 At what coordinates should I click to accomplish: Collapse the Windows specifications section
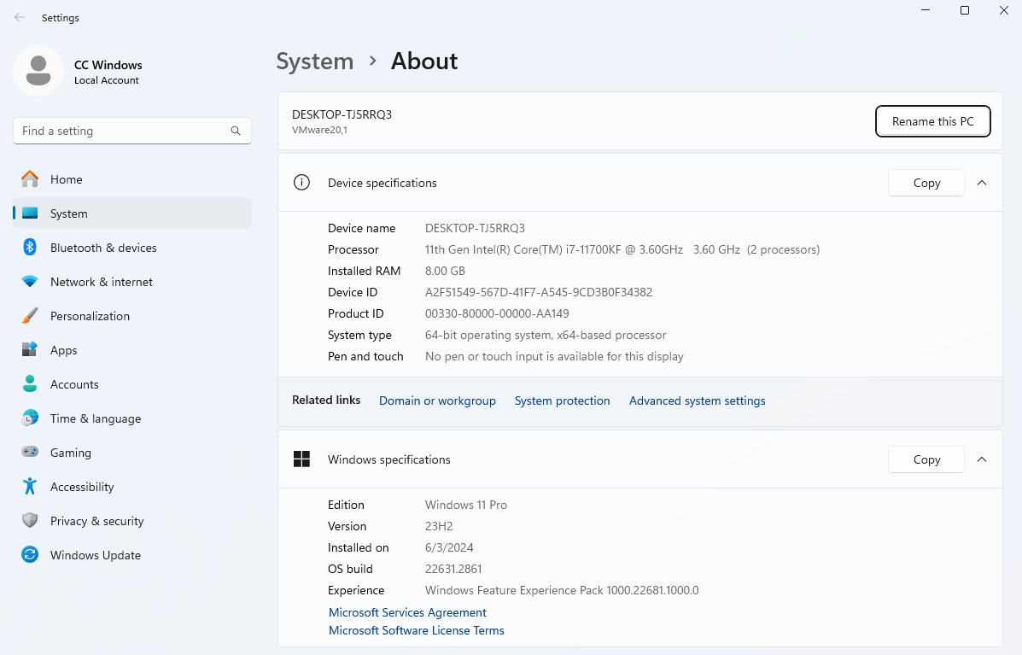click(x=982, y=459)
